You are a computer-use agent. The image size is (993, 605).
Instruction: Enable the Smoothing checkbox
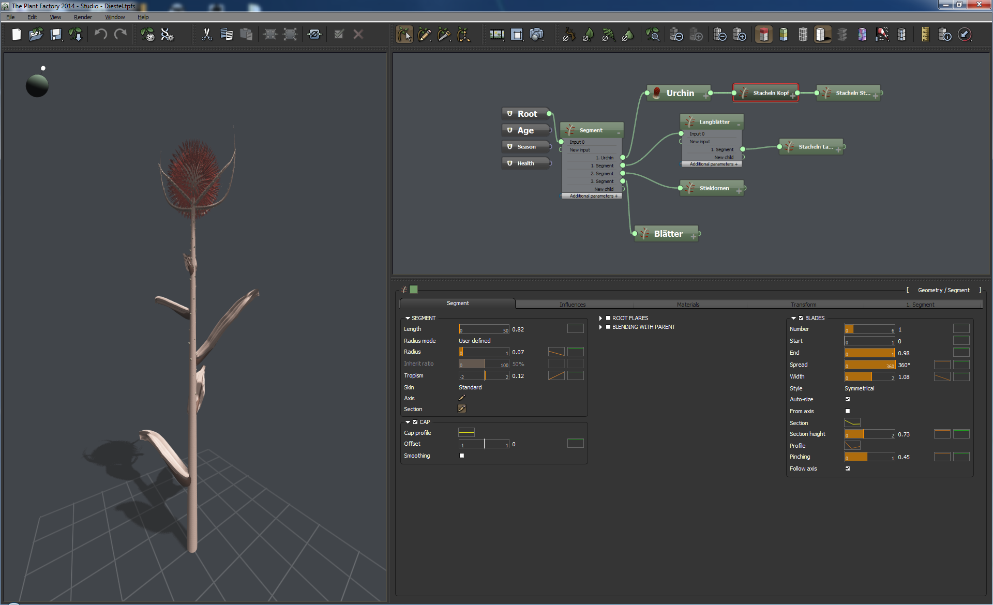pos(462,456)
